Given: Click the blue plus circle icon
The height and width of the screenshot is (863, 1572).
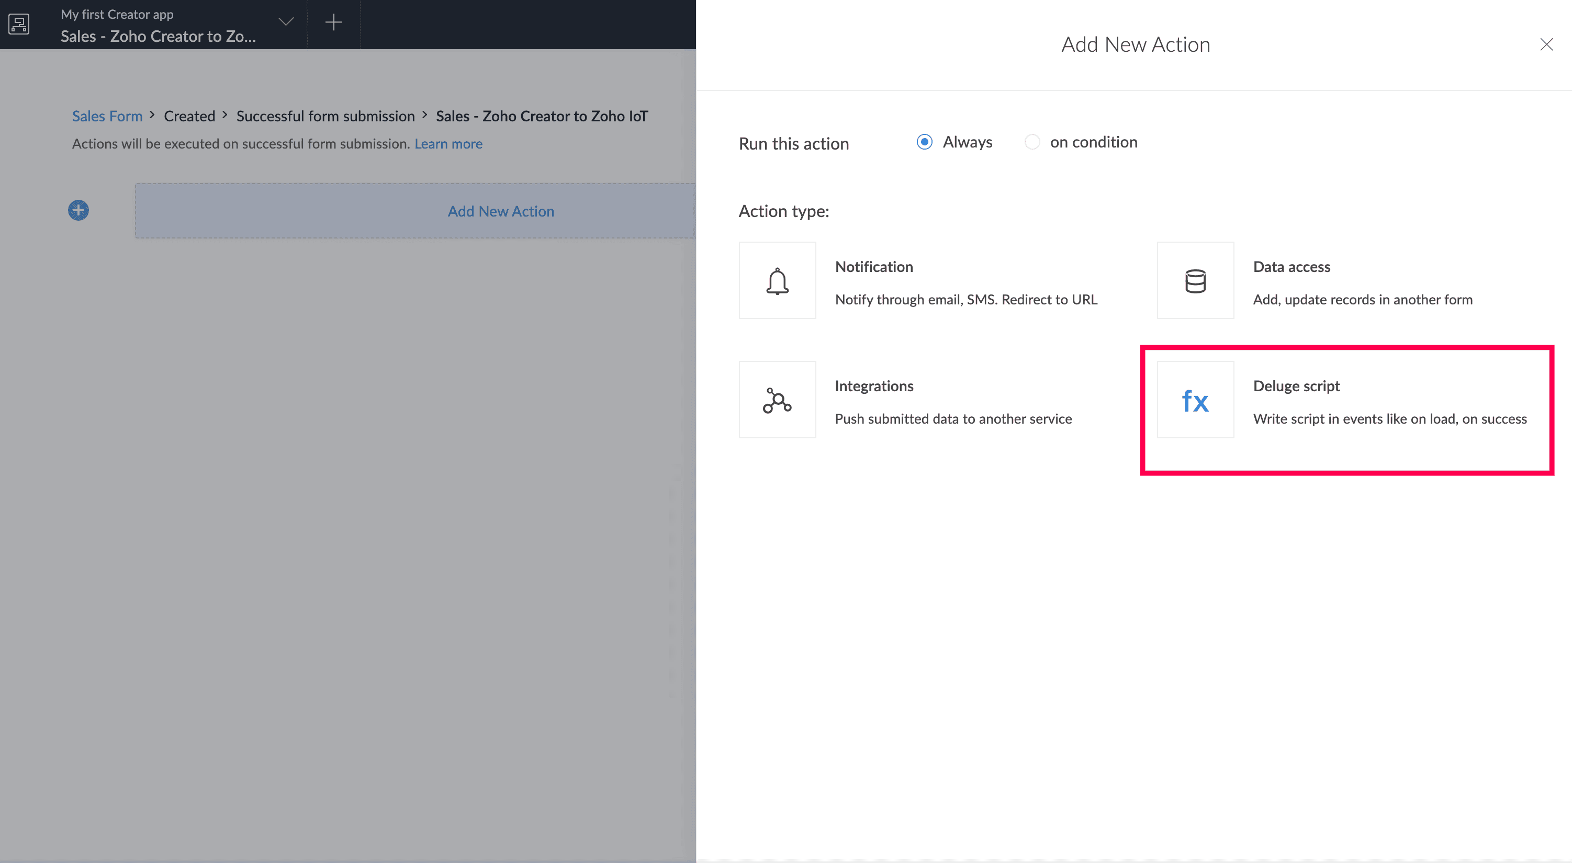Looking at the screenshot, I should [x=78, y=210].
